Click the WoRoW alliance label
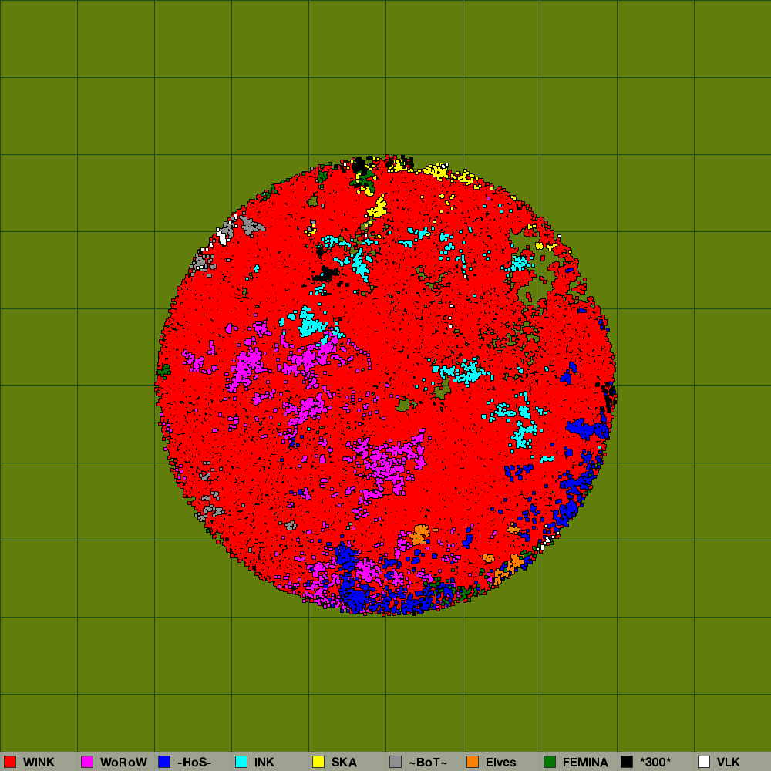The width and height of the screenshot is (771, 771). click(123, 762)
